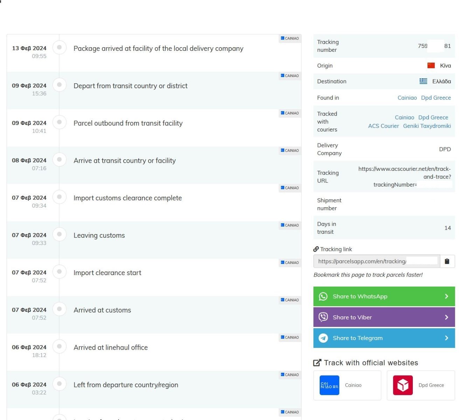Click the external link icon beside Track with official websites
This screenshot has height=420, width=459.
(x=317, y=363)
